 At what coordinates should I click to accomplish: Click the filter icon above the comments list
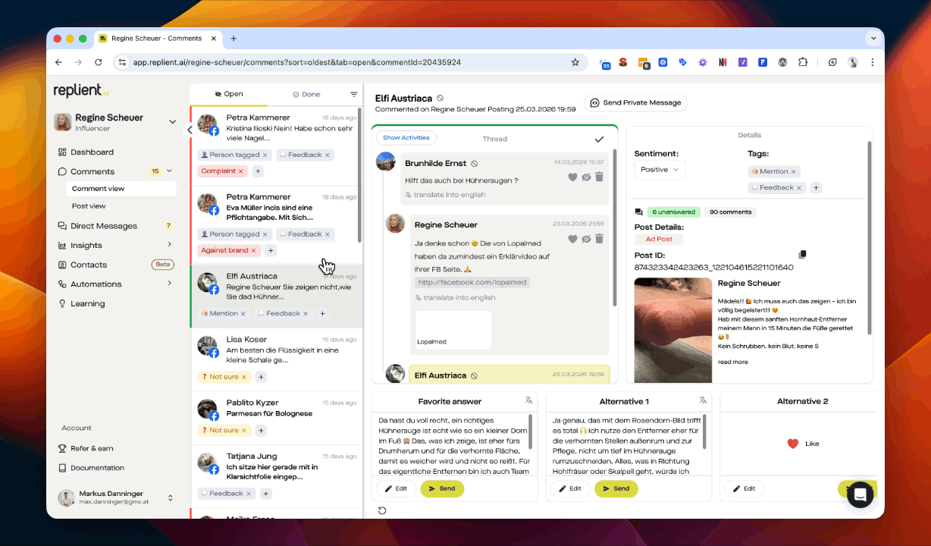(353, 94)
